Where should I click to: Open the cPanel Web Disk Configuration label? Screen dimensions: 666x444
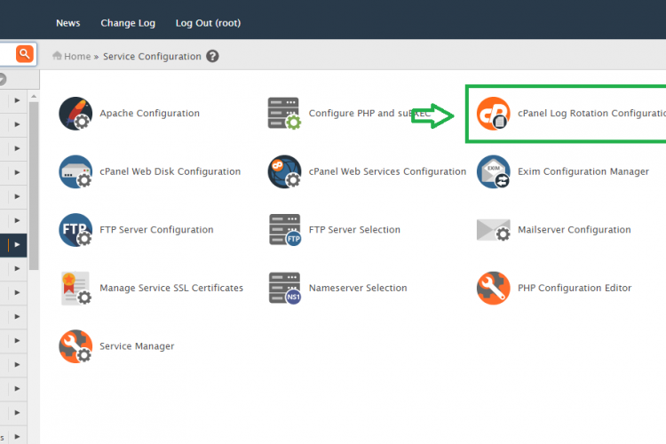point(170,171)
